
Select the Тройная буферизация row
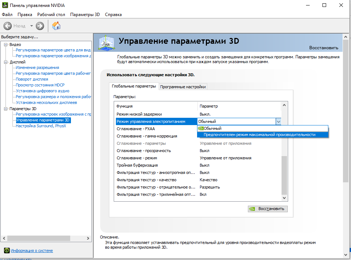click(x=198, y=166)
